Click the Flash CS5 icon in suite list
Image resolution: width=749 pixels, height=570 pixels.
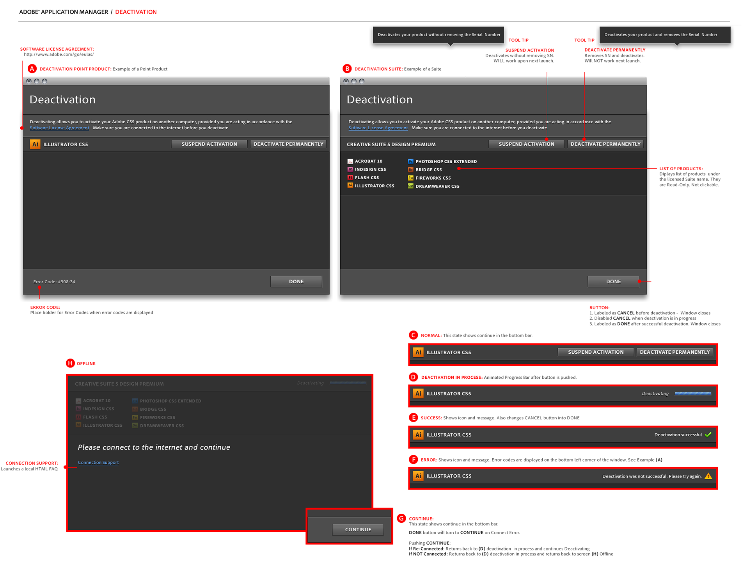coord(350,178)
